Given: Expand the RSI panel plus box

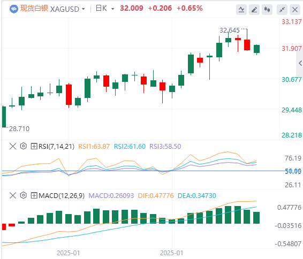Looking at the screenshot, I should 34,146.
